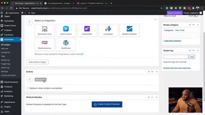This screenshot has height=115, width=205.
Task: Select the Automator Core integration
Action: (45, 30)
